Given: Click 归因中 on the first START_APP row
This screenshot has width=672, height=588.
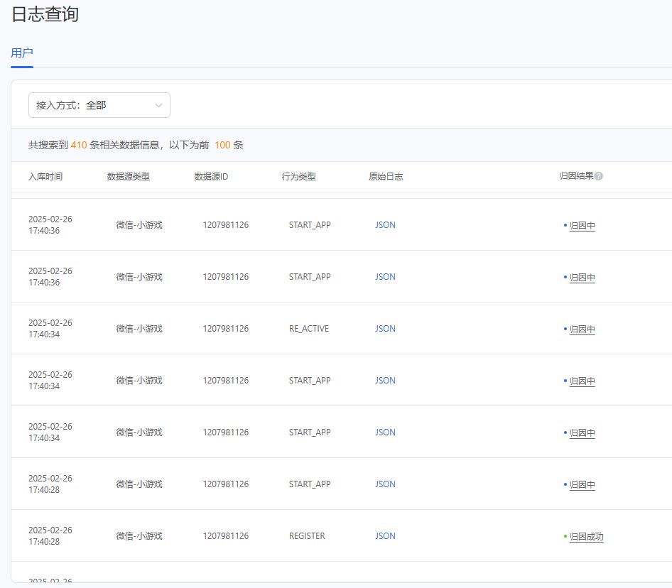Looking at the screenshot, I should coord(582,225).
